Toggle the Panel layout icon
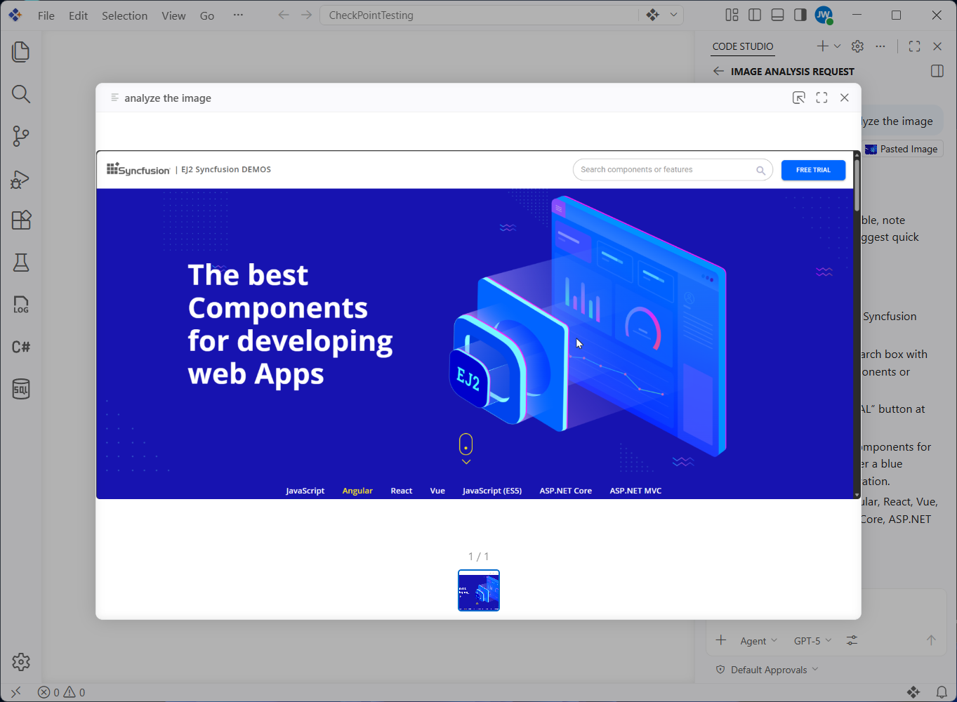 point(777,15)
